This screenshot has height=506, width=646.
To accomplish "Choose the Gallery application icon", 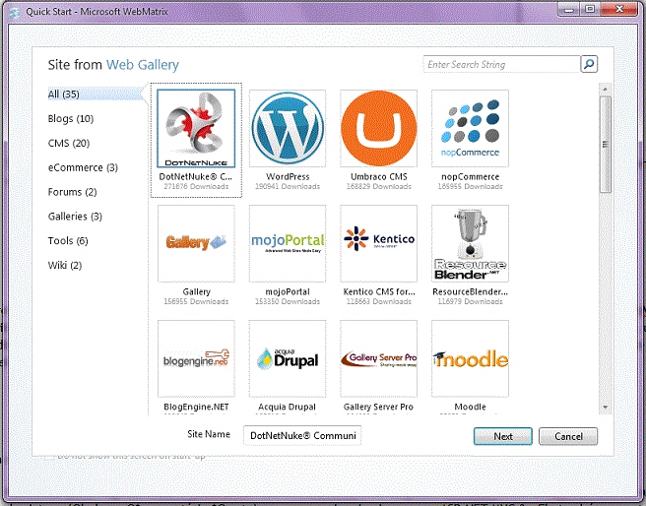I will coord(196,243).
